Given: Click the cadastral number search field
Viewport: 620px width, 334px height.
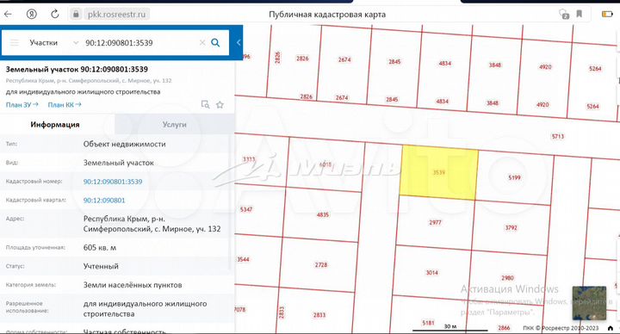Looking at the screenshot, I should click(140, 43).
